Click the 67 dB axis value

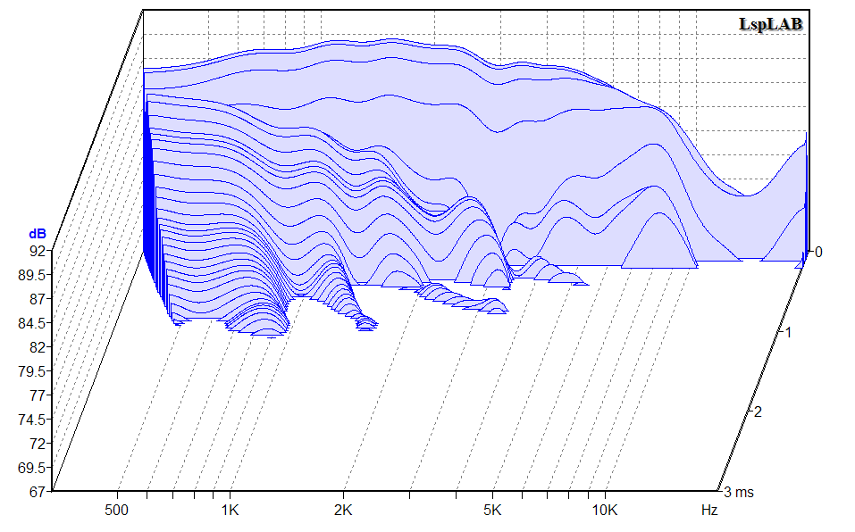pyautogui.click(x=38, y=492)
